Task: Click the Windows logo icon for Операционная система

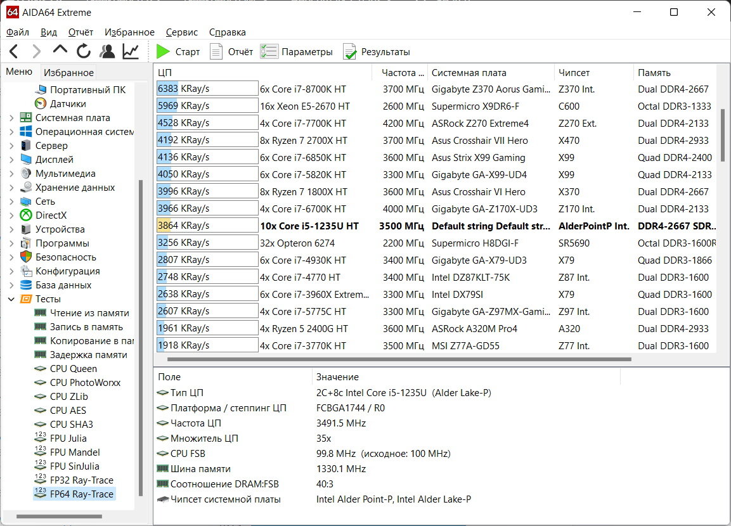Action: coord(26,131)
